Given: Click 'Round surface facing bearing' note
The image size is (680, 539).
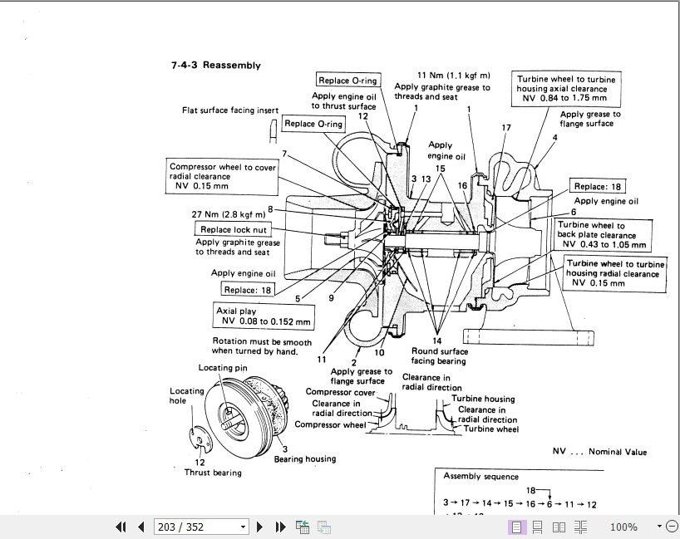Looking at the screenshot, I should pos(439,355).
